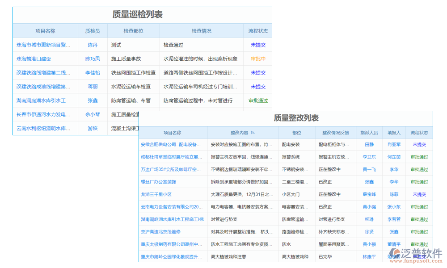Select inspector 陈巧凤 in the inspection list
The height and width of the screenshot is (268, 447).
coord(92,59)
